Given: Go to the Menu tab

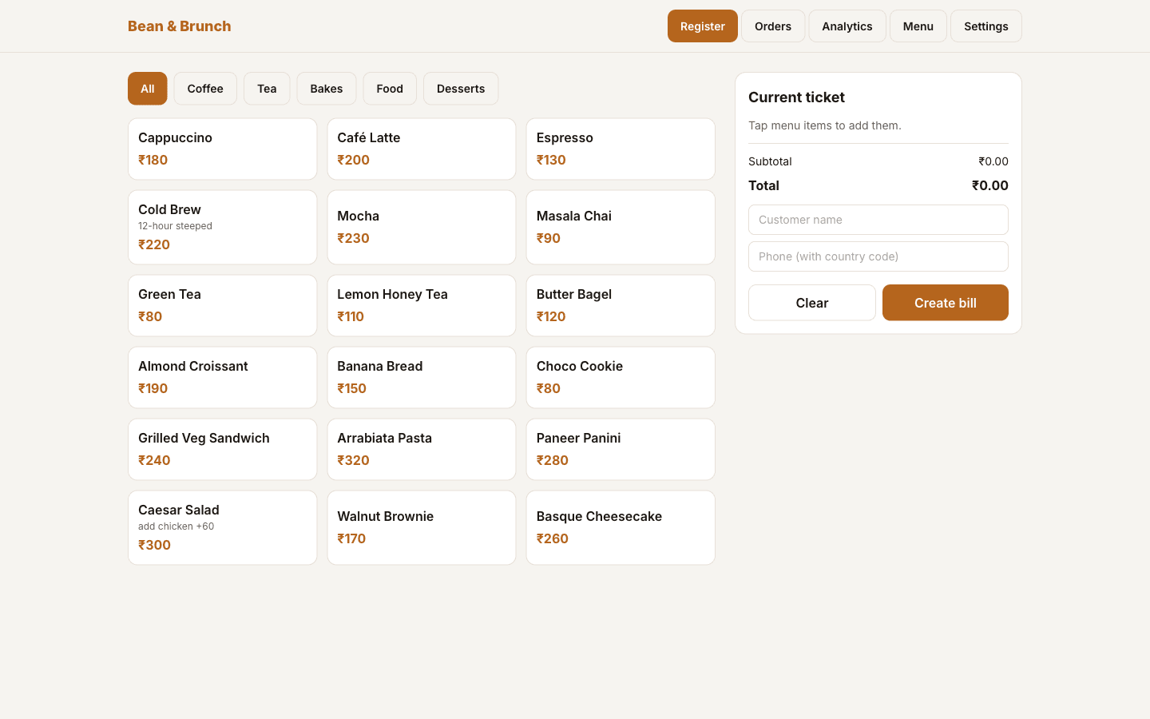Looking at the screenshot, I should click(918, 26).
